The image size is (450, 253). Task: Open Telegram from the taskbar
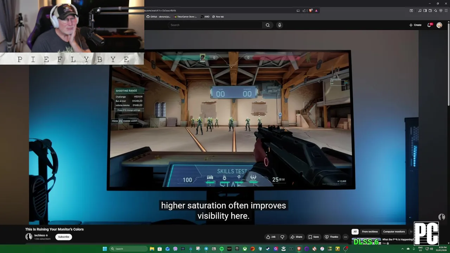coord(206,249)
